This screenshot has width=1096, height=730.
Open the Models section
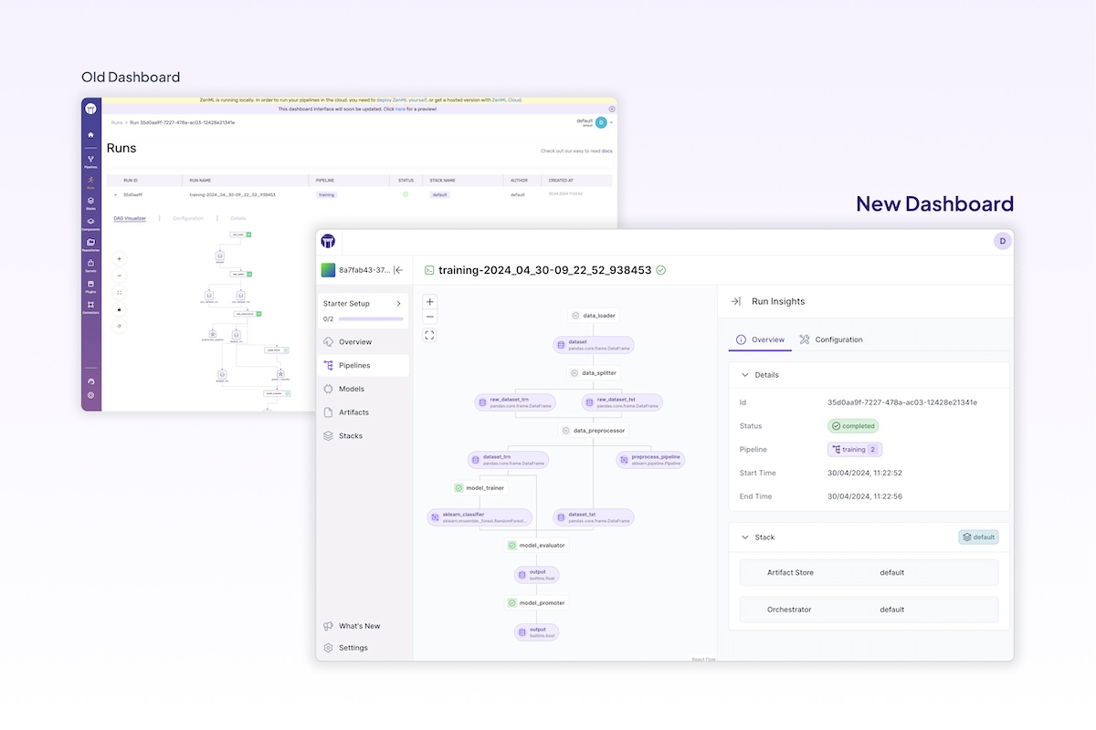pyautogui.click(x=350, y=388)
